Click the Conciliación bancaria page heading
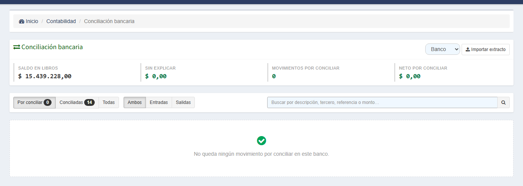The height and width of the screenshot is (186, 523). (x=52, y=47)
